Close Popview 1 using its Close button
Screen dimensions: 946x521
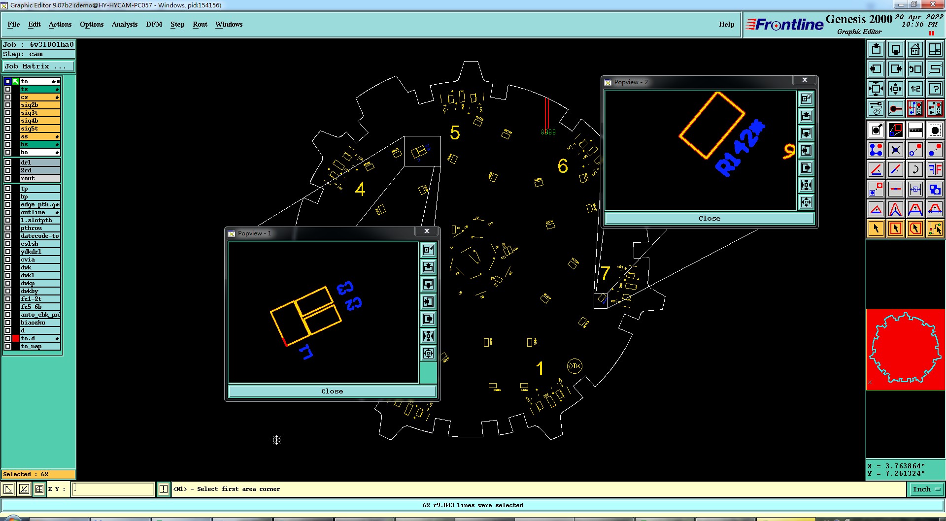tap(332, 391)
